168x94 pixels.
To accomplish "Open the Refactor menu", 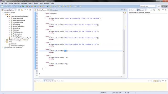I will [x=17, y=3].
